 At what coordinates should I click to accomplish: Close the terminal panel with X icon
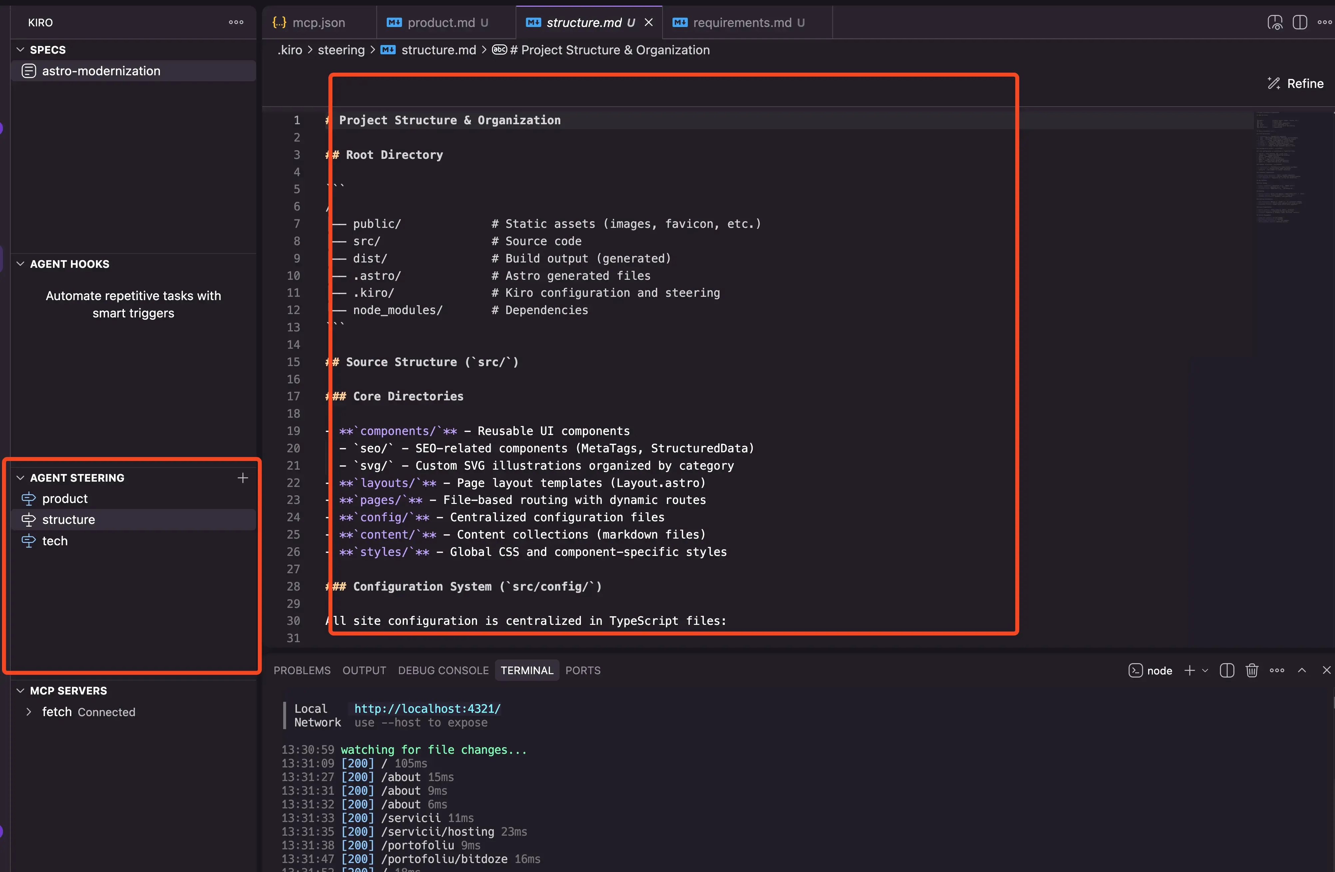tap(1326, 670)
